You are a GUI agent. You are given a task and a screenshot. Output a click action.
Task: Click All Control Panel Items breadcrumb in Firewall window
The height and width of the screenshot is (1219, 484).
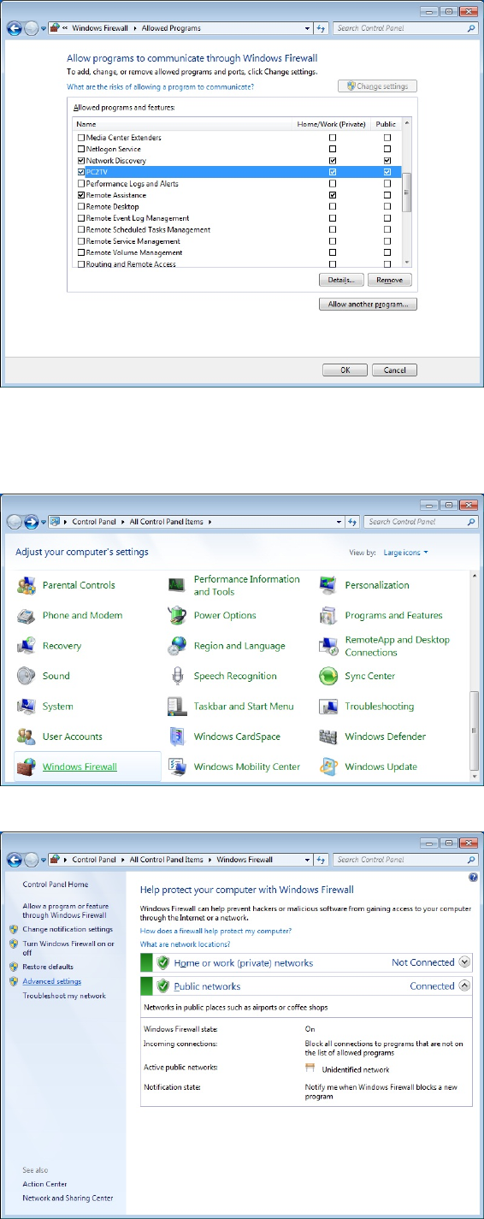pyautogui.click(x=166, y=859)
